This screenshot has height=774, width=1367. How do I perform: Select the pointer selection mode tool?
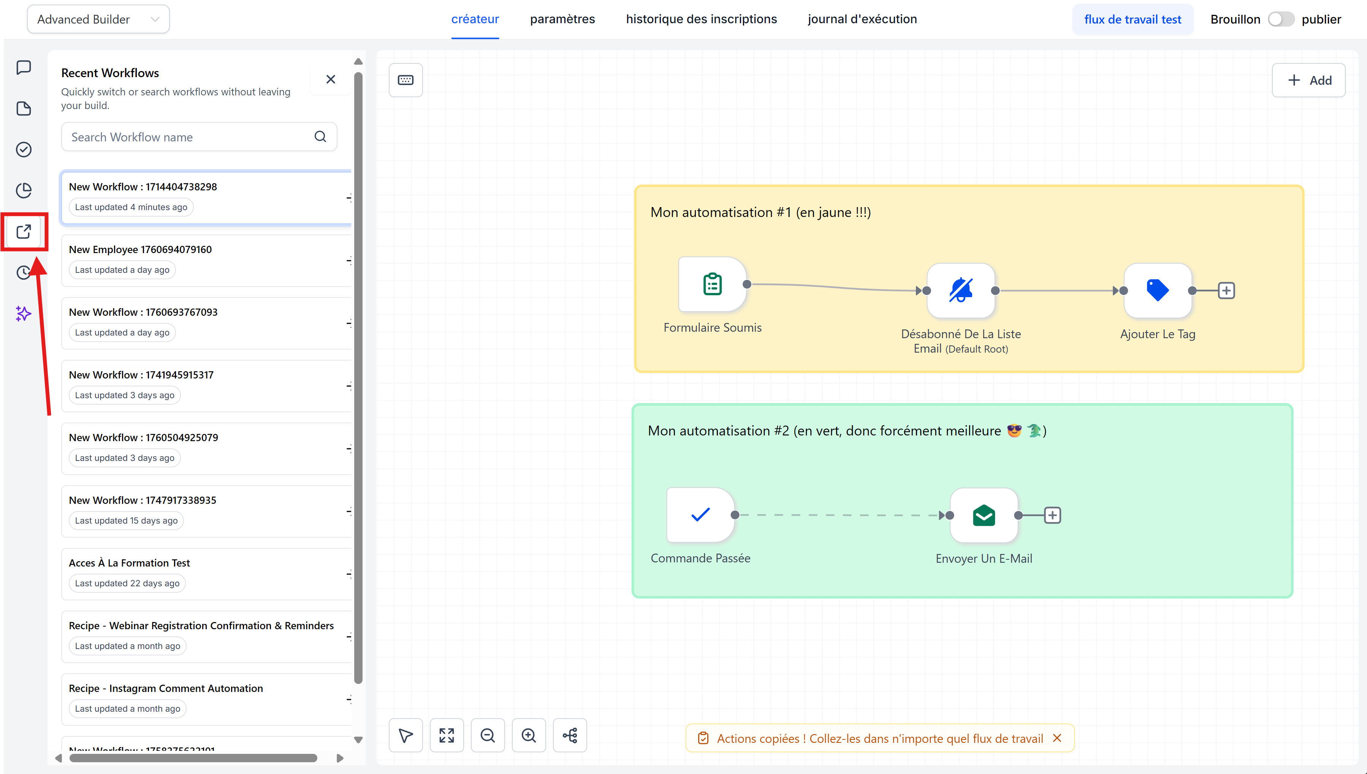click(x=405, y=735)
